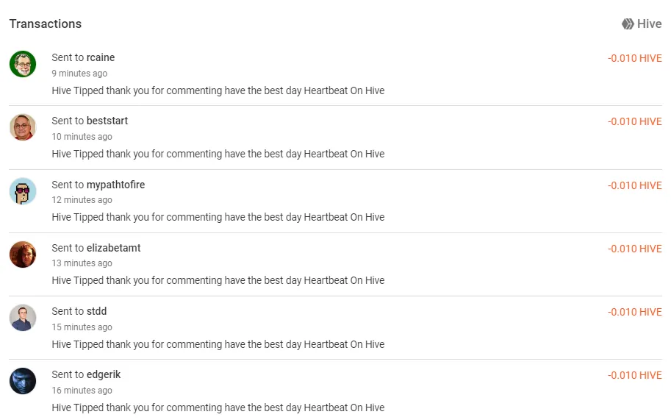Click the -0.010 HIVE amount for rcaine

[x=635, y=58]
